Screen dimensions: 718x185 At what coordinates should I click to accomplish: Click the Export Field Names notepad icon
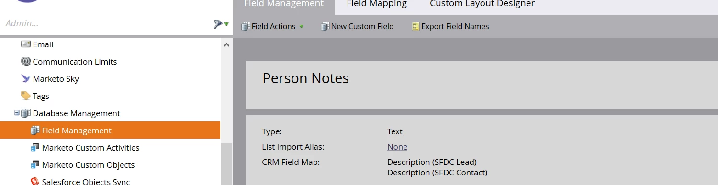click(415, 27)
